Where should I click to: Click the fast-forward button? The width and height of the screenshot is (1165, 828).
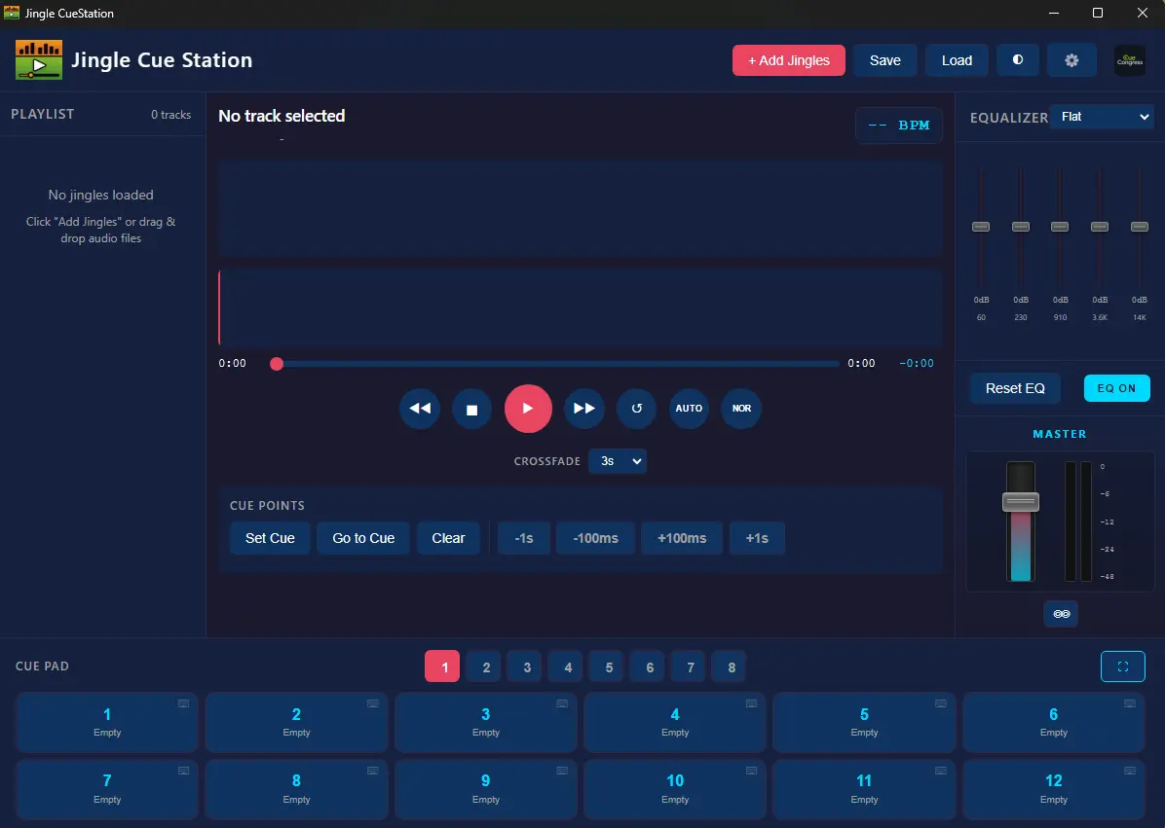pyautogui.click(x=584, y=409)
